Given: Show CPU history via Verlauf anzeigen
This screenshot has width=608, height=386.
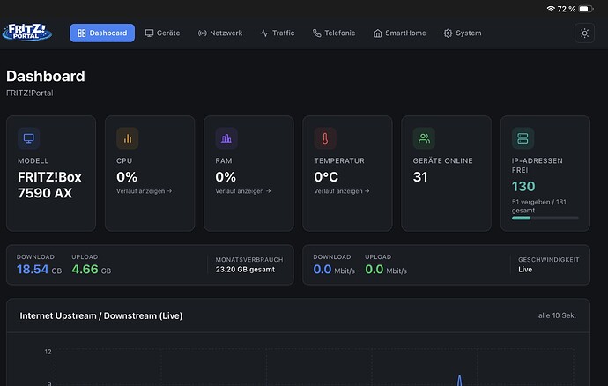Looking at the screenshot, I should pos(145,191).
